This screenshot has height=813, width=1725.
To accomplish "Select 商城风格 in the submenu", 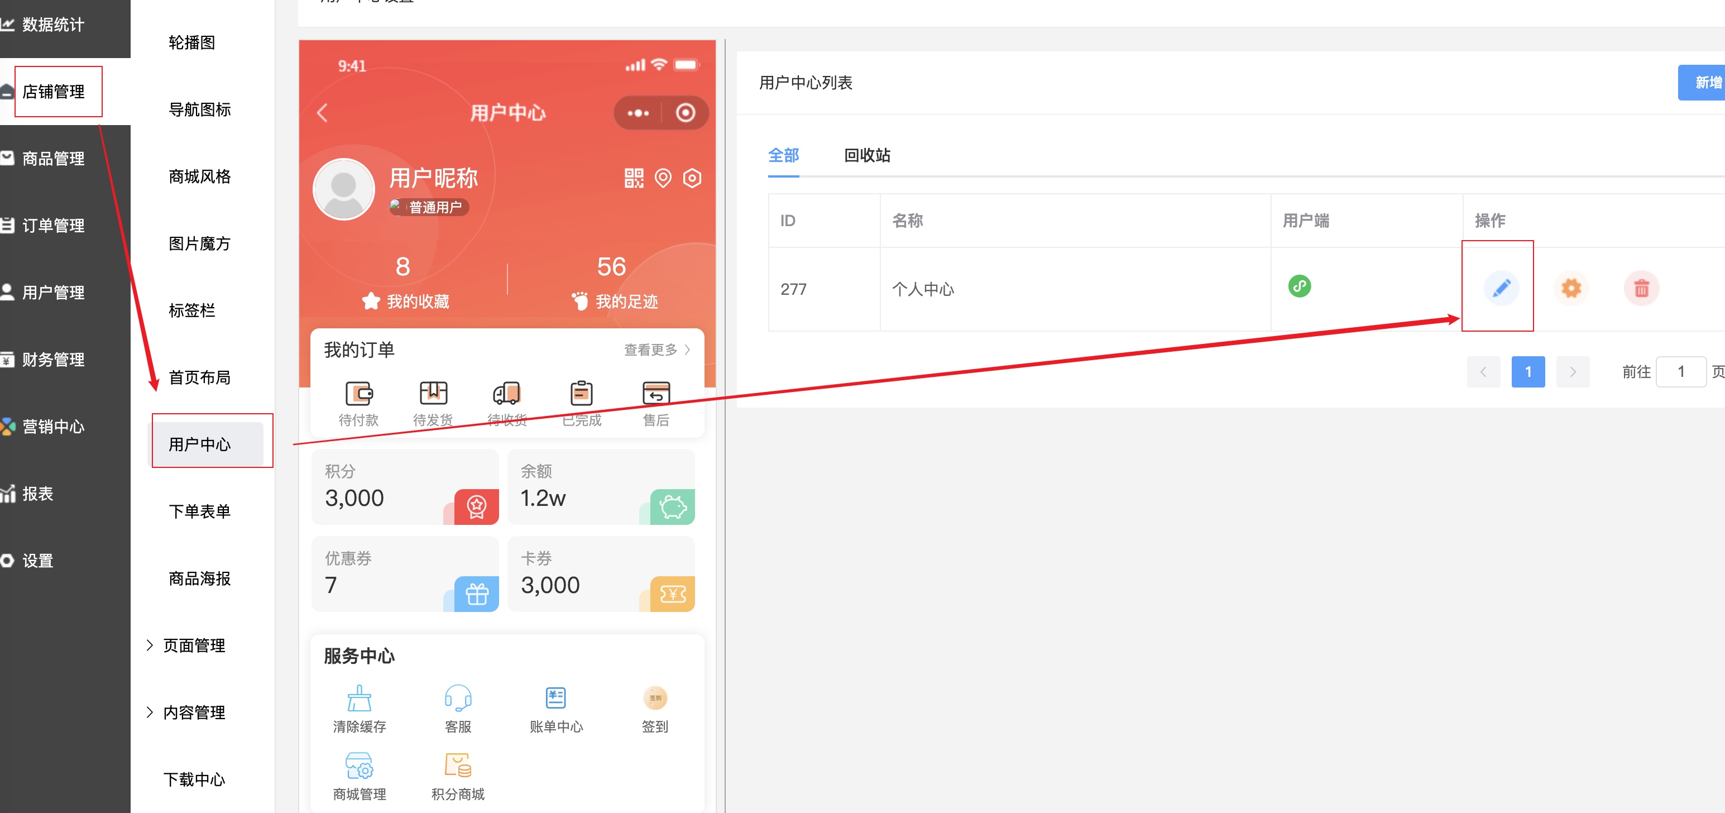I will coord(199,176).
